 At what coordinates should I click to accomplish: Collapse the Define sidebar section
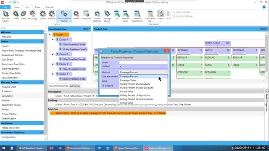point(42,42)
